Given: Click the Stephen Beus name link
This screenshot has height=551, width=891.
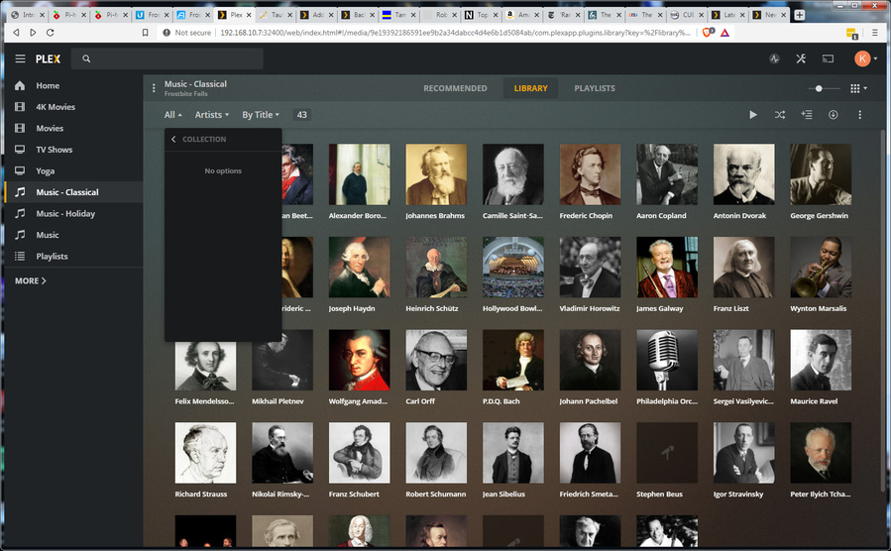Looking at the screenshot, I should tap(659, 495).
